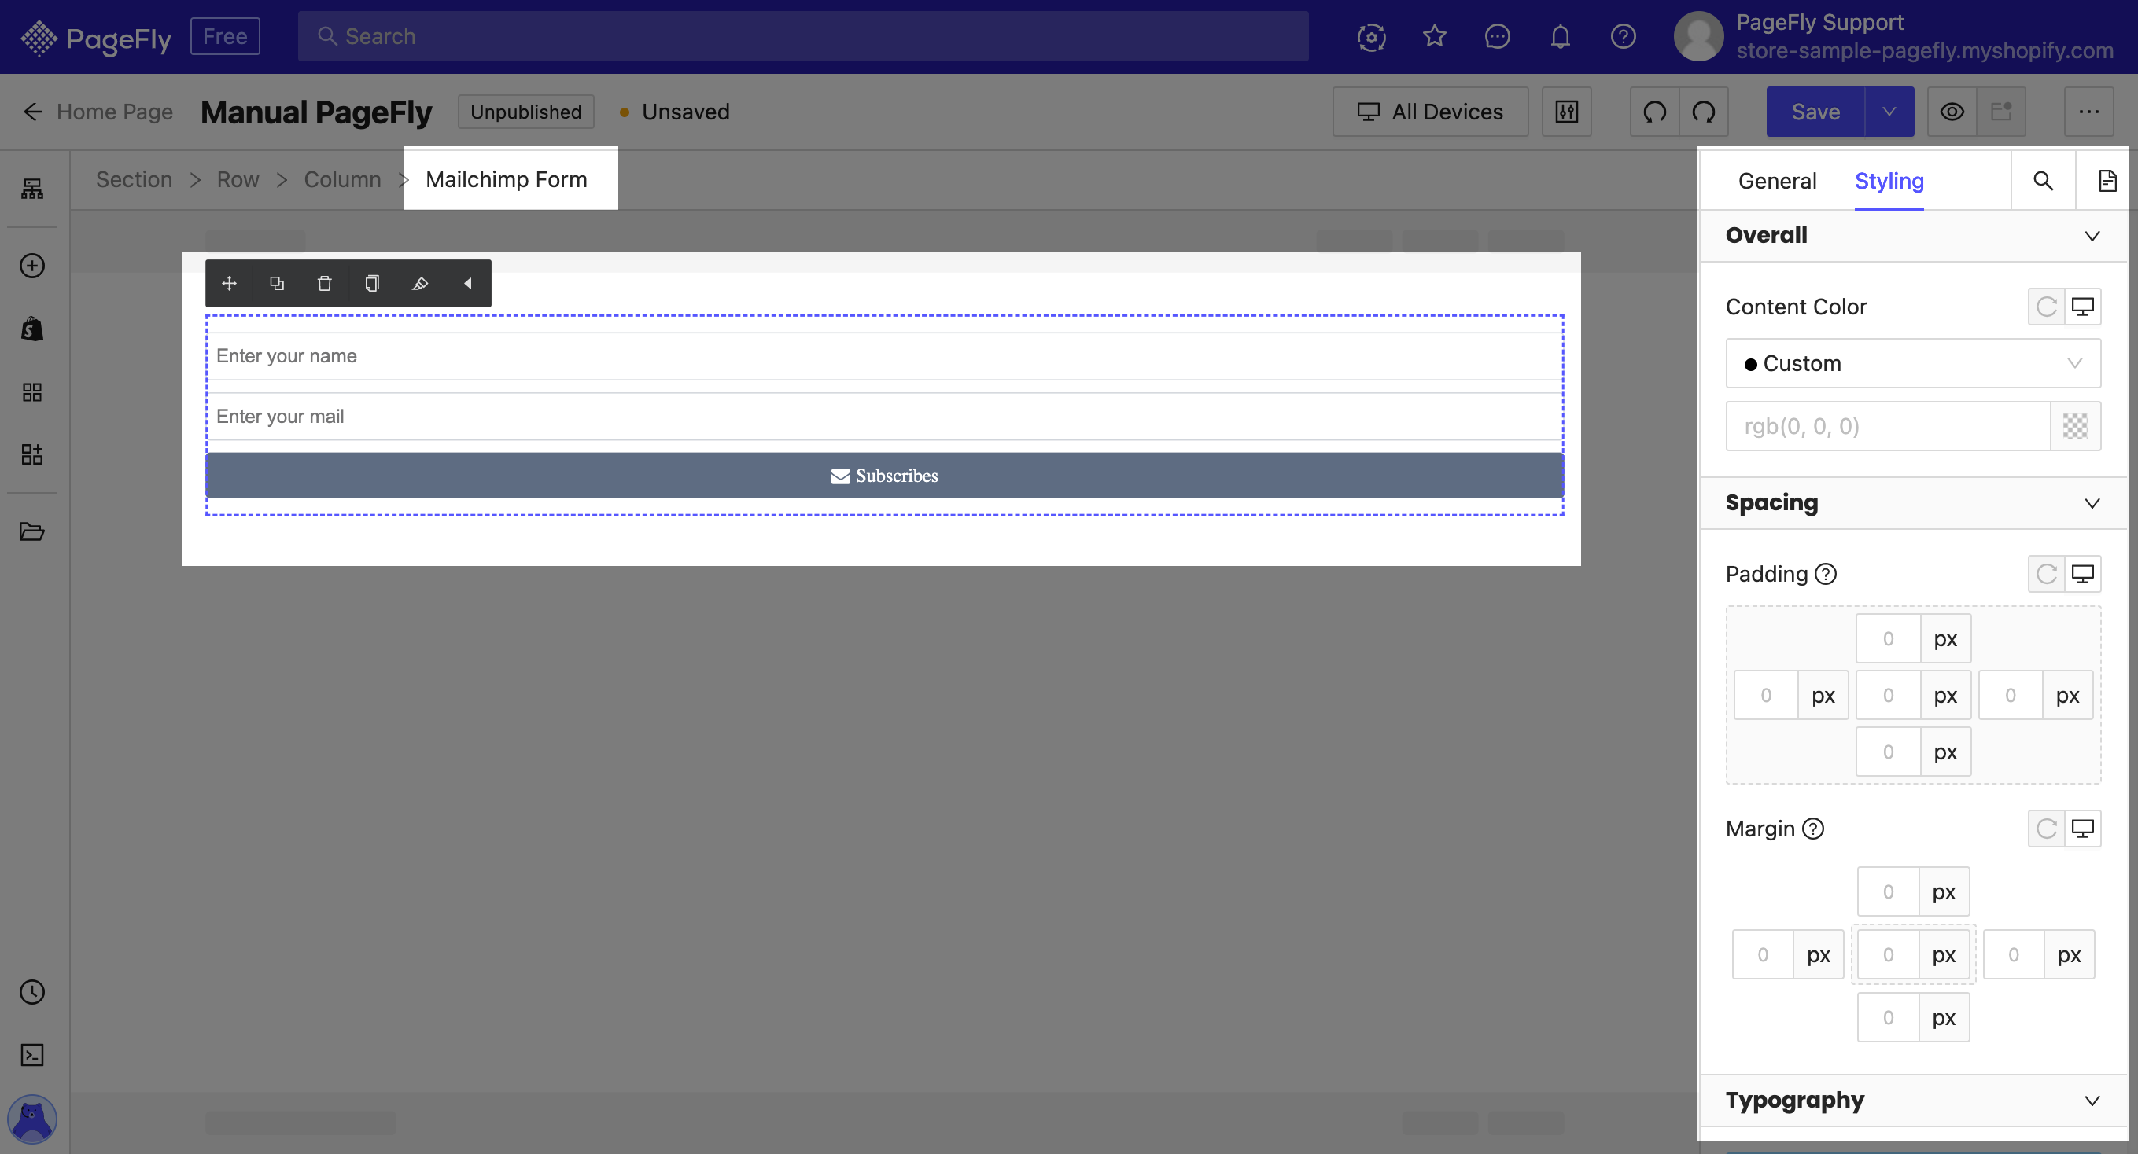Click the Subscribes button in the form

(x=884, y=476)
